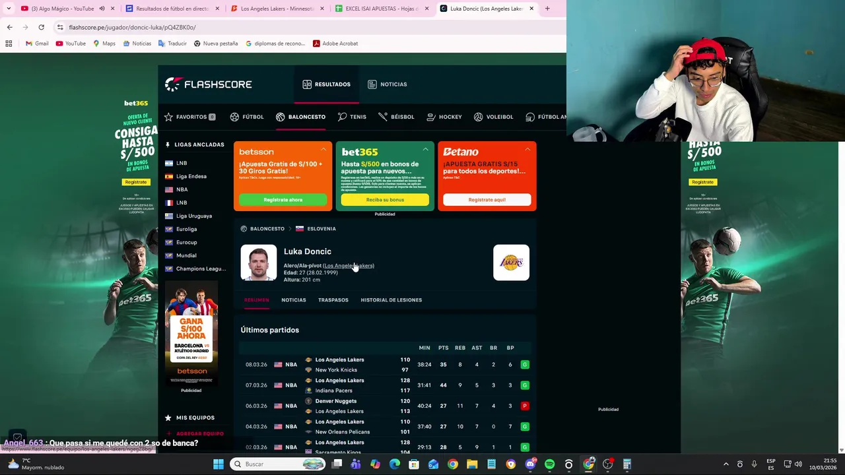Click the Los Angeles Lakers team link
The height and width of the screenshot is (475, 845).
tap(349, 266)
